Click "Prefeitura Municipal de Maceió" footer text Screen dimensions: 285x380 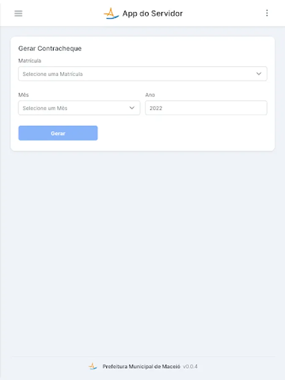pos(141,366)
